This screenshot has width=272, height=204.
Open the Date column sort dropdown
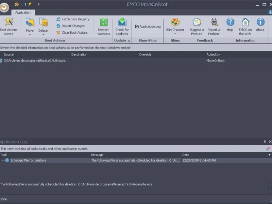pos(269,155)
